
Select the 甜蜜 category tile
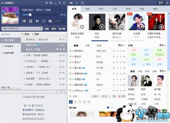pyautogui.click(x=160, y=50)
